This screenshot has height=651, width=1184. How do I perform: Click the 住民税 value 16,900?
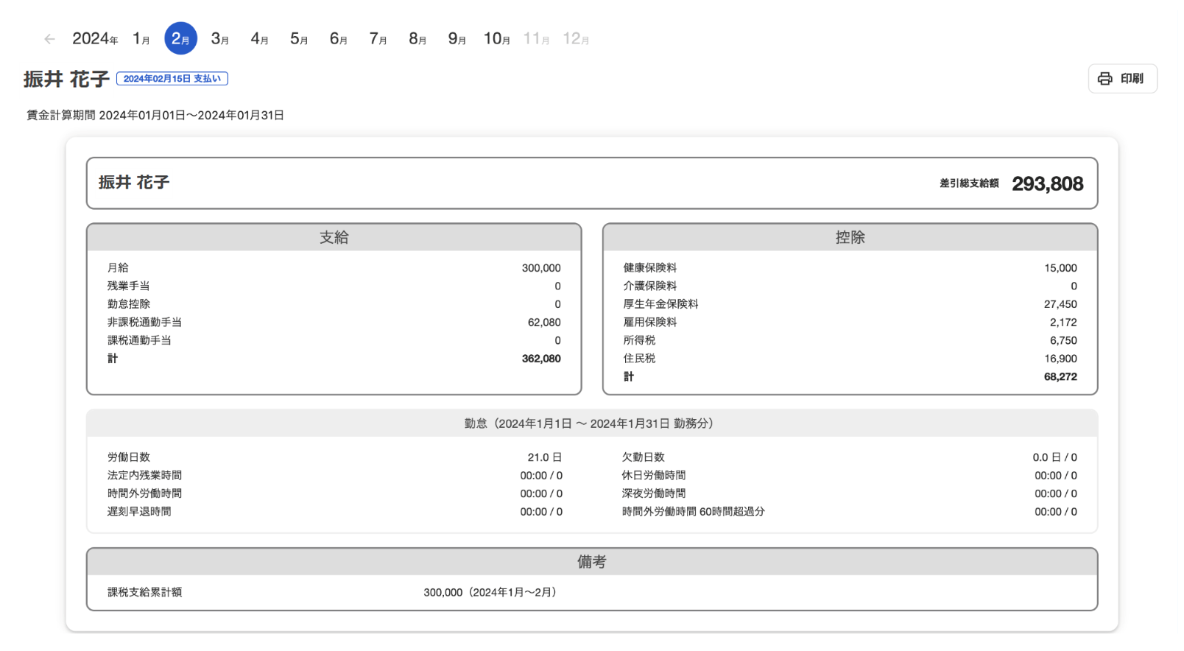tap(1060, 359)
